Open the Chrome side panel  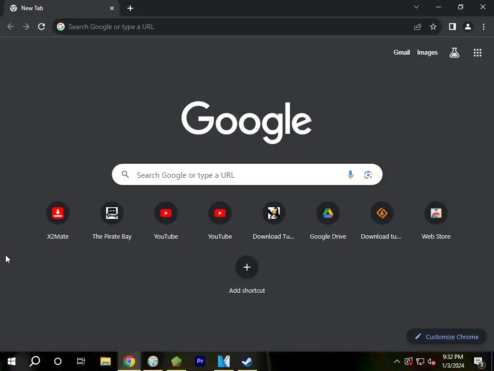(x=453, y=27)
